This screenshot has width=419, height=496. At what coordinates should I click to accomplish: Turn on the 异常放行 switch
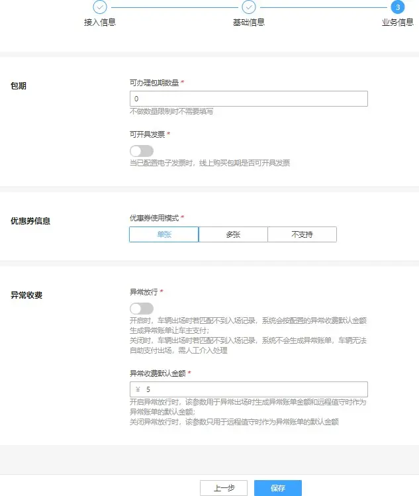(142, 308)
